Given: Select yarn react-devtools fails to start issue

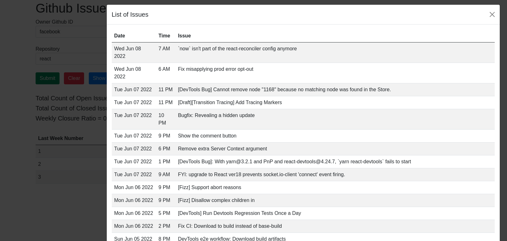Looking at the screenshot, I should pos(294,162).
